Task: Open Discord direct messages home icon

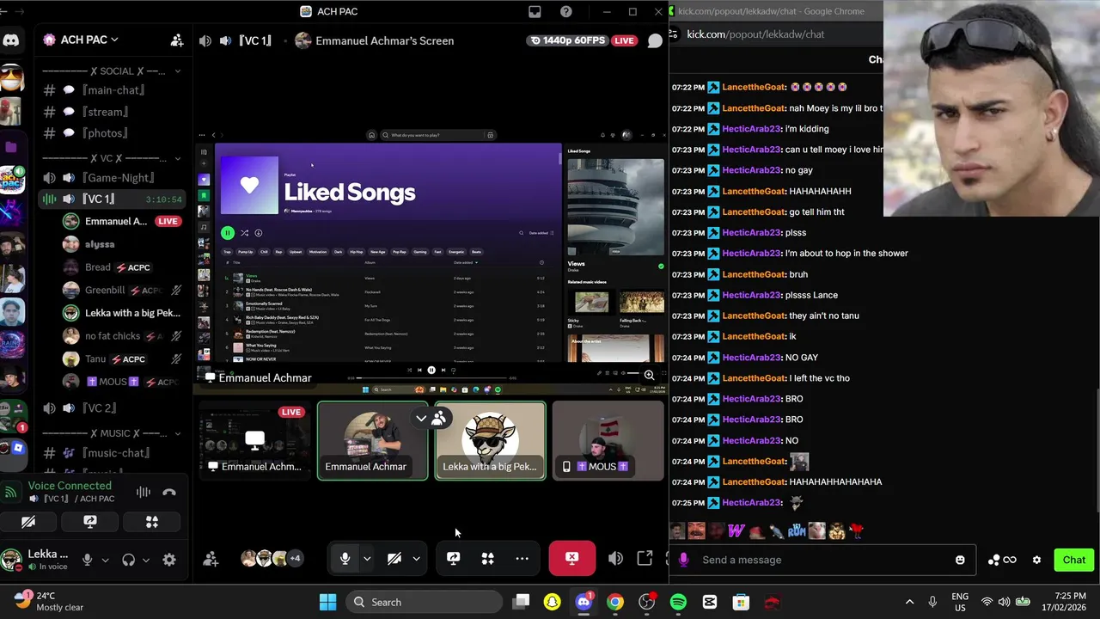Action: (x=11, y=40)
